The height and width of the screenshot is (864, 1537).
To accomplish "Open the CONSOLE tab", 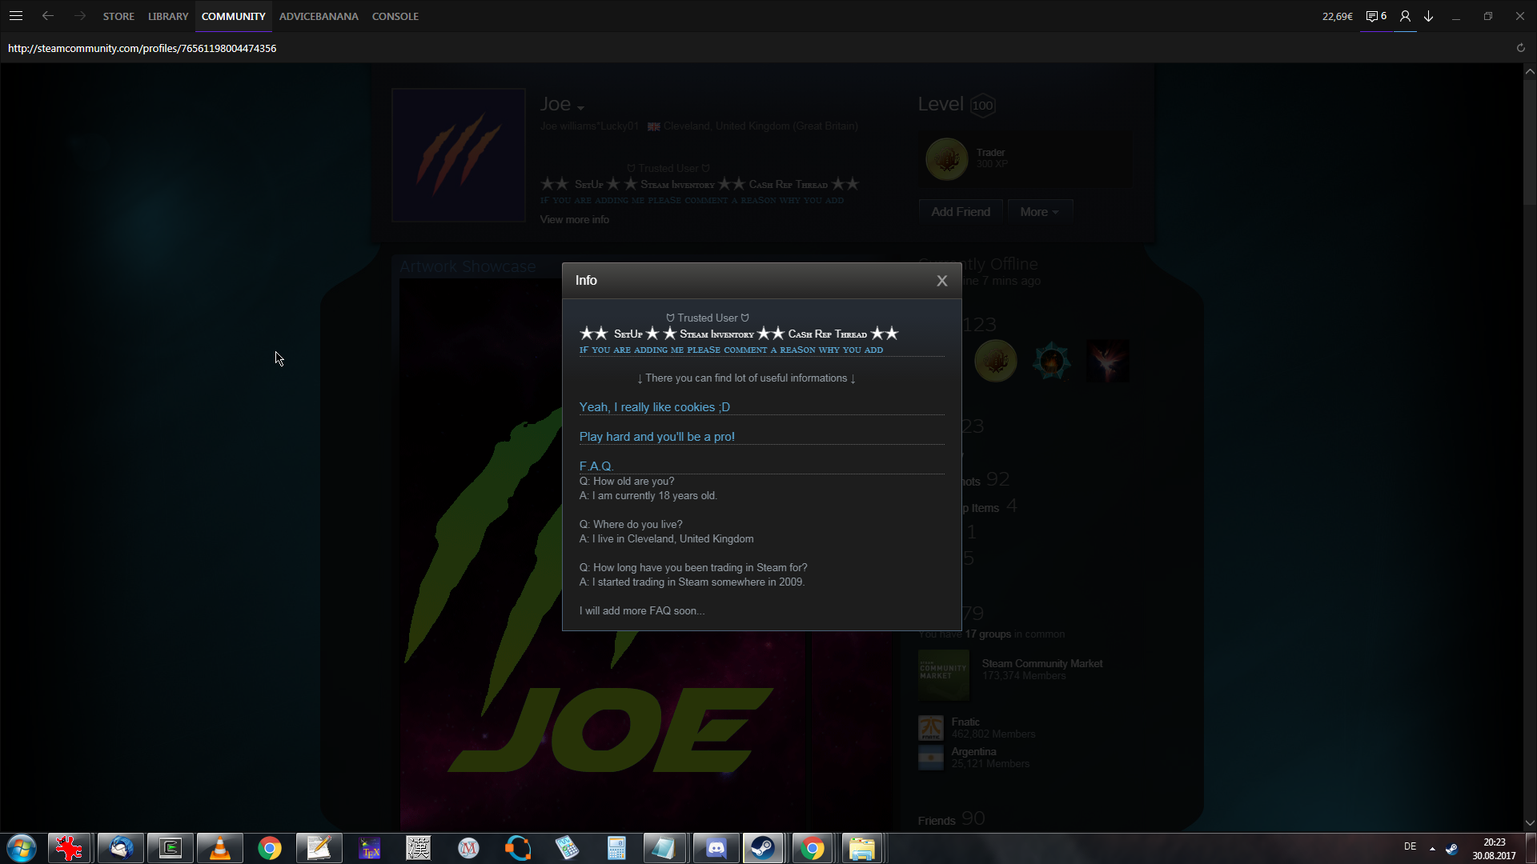I will (395, 16).
